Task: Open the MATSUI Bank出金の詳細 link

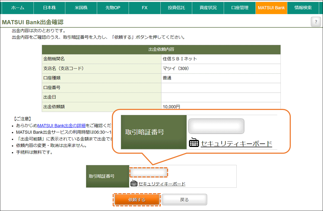Action: [61, 125]
